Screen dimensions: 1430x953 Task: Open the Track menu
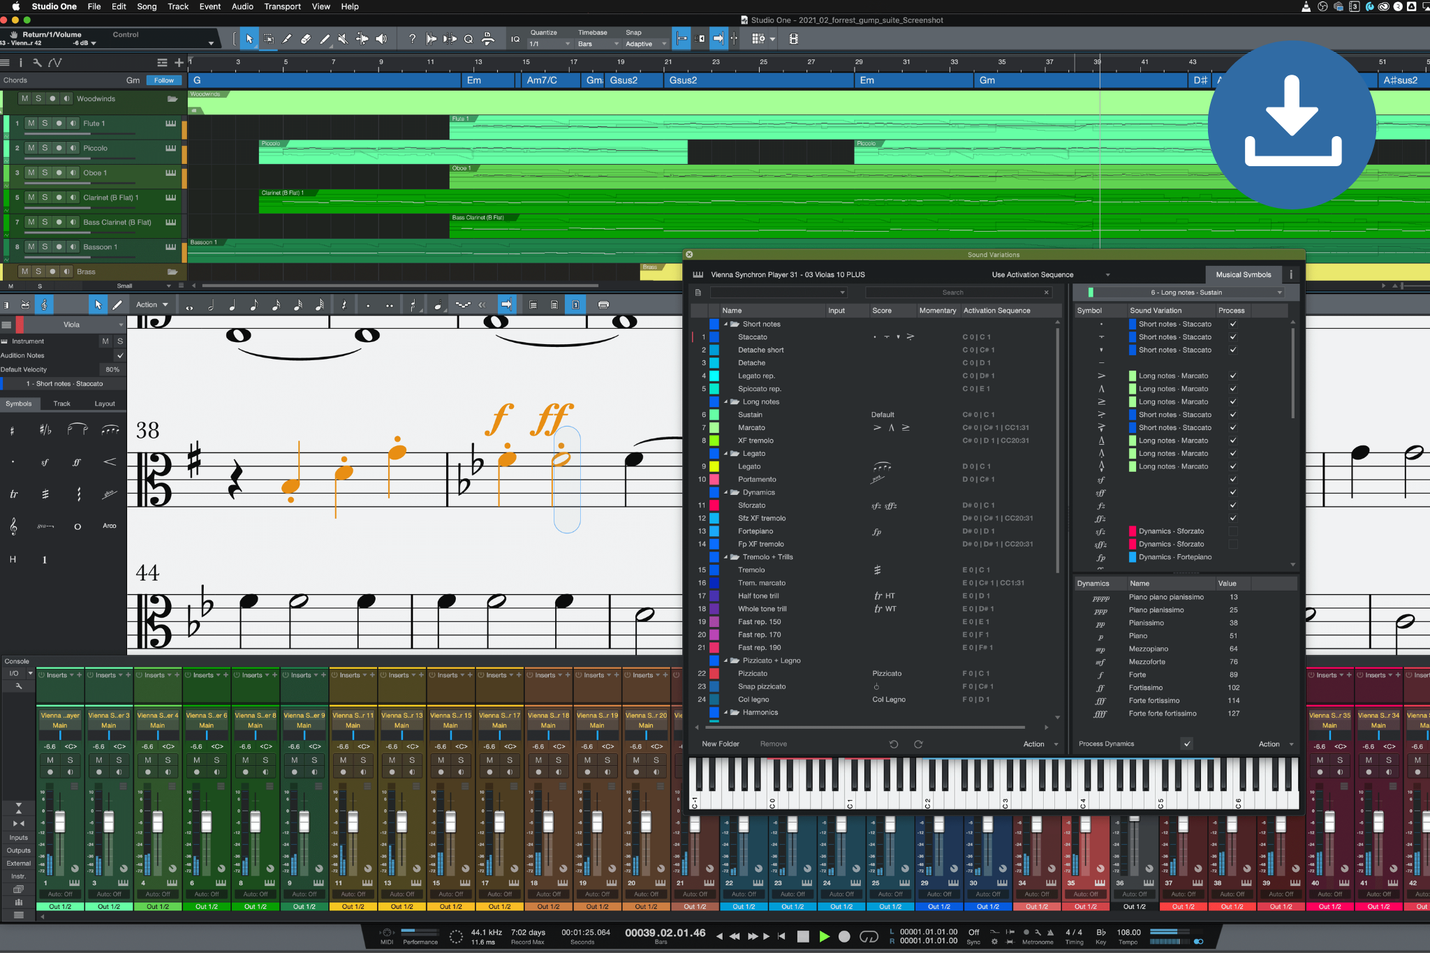click(x=178, y=6)
